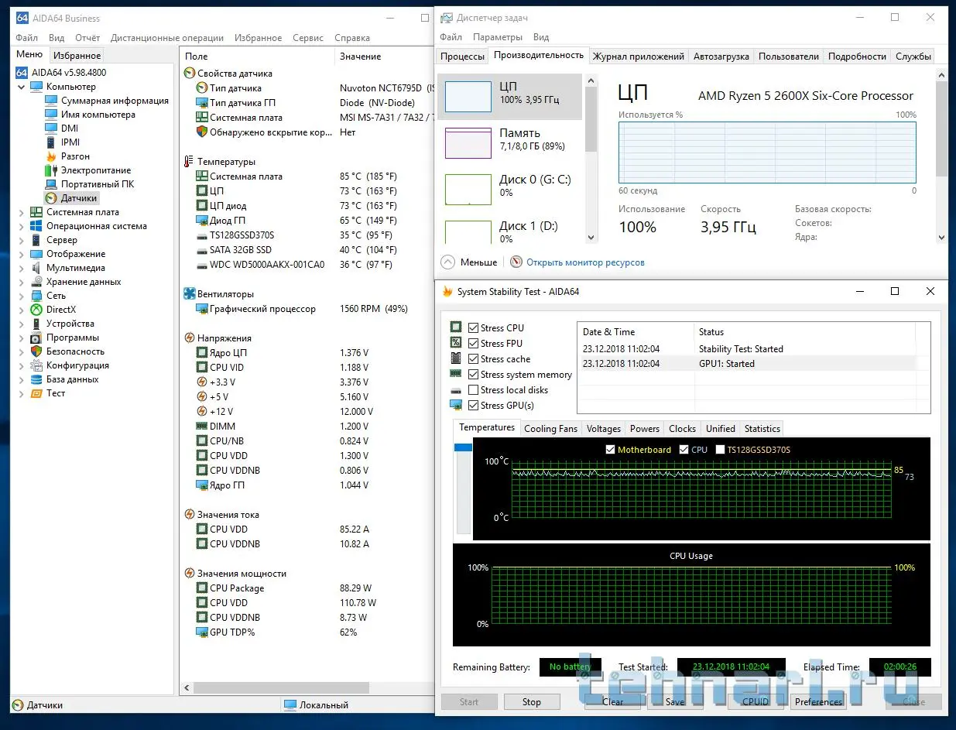
Task: Enable the Stress local disks checkbox
Action: point(473,390)
